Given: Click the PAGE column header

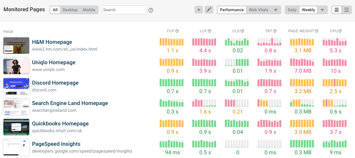Looking at the screenshot, I should [8, 32].
